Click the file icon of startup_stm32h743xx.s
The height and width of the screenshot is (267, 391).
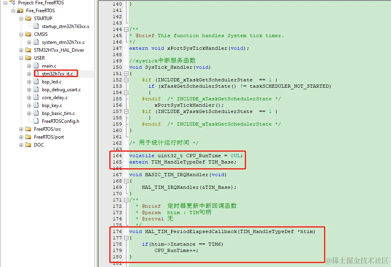[x=36, y=26]
